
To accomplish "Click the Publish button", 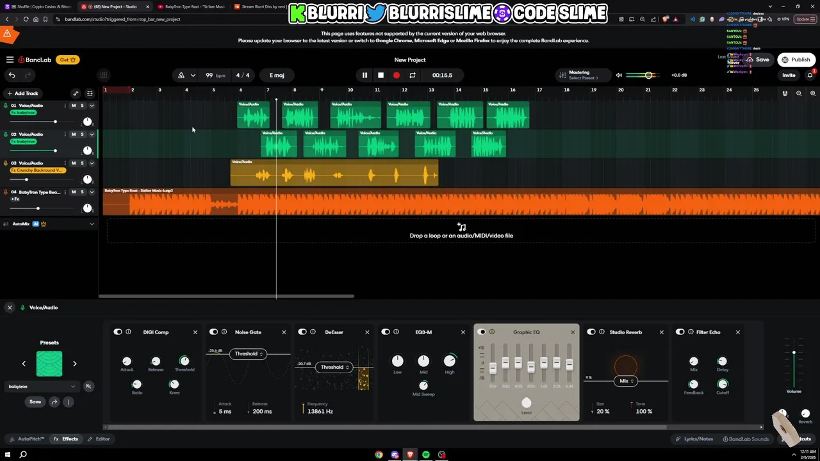I will pyautogui.click(x=796, y=60).
